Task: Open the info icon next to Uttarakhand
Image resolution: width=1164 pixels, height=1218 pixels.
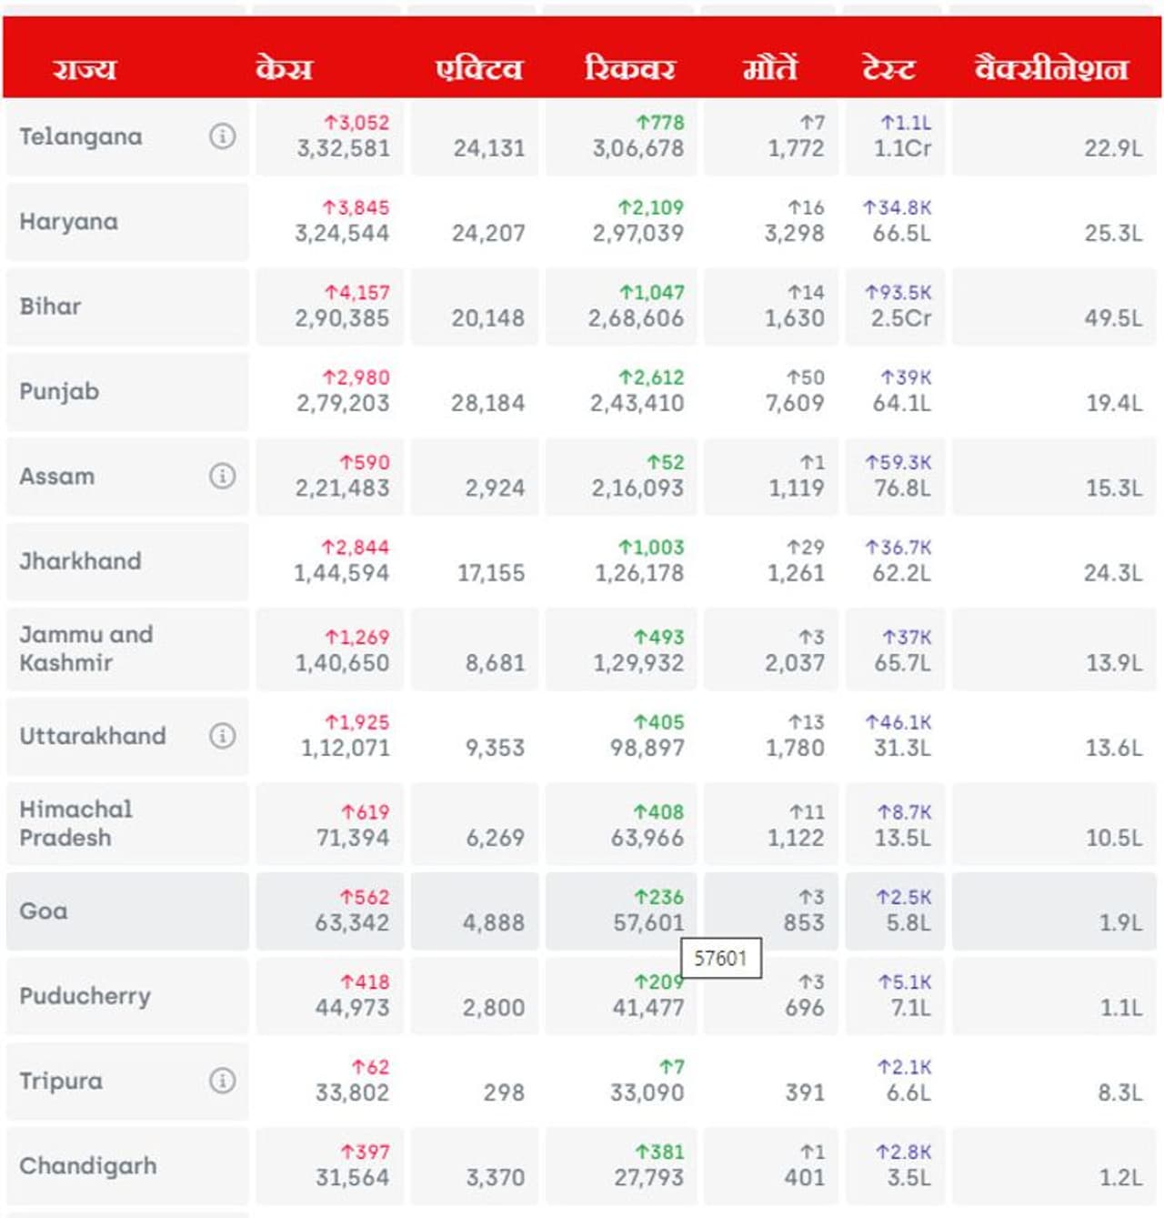Action: [222, 735]
